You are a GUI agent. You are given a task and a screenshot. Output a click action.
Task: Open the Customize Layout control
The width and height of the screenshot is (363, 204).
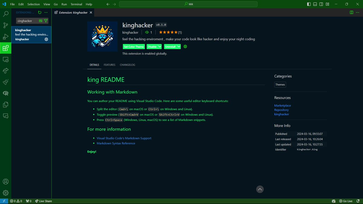coord(328,4)
